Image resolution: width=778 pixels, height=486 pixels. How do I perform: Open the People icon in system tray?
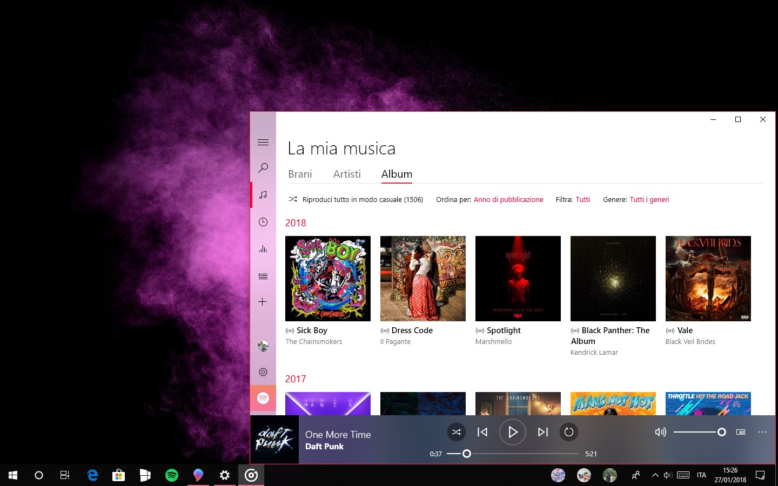coord(636,475)
